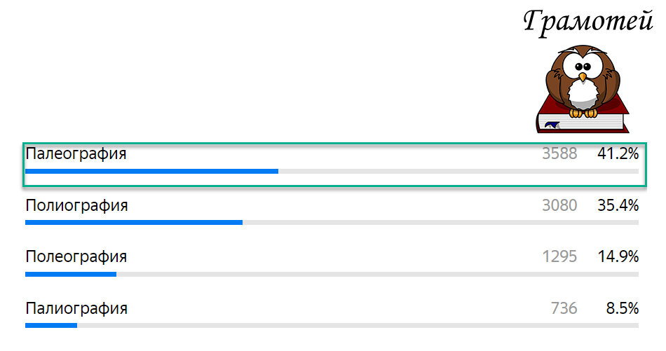Click the 14.9% result percentage
The image size is (666, 351).
(x=618, y=257)
